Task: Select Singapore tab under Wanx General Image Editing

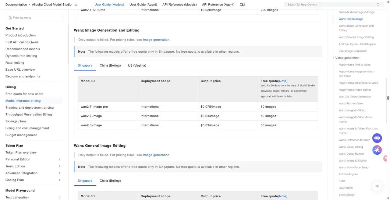Action: point(85,181)
